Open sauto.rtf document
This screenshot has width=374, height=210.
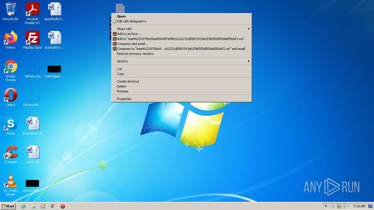click(x=32, y=155)
